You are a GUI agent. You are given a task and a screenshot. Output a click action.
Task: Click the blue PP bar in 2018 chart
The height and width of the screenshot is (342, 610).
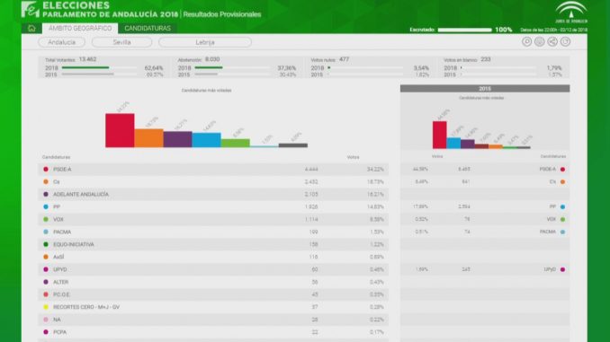tap(206, 140)
